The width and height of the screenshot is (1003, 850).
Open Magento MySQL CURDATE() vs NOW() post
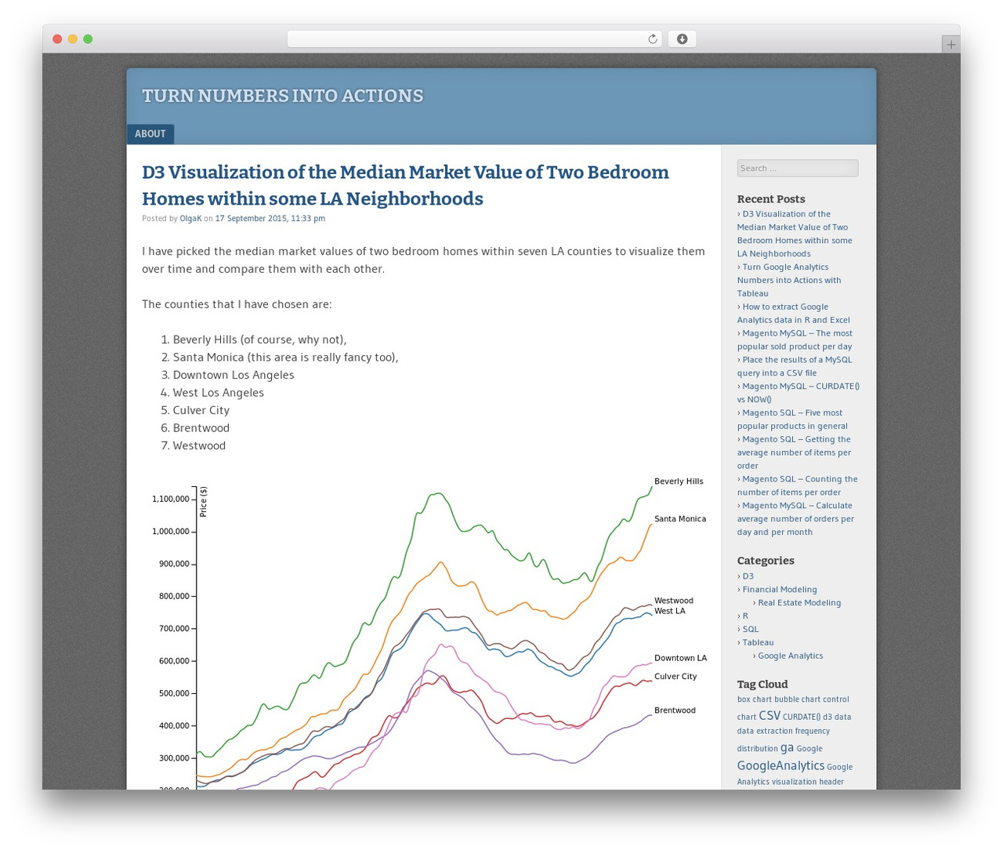pos(798,393)
